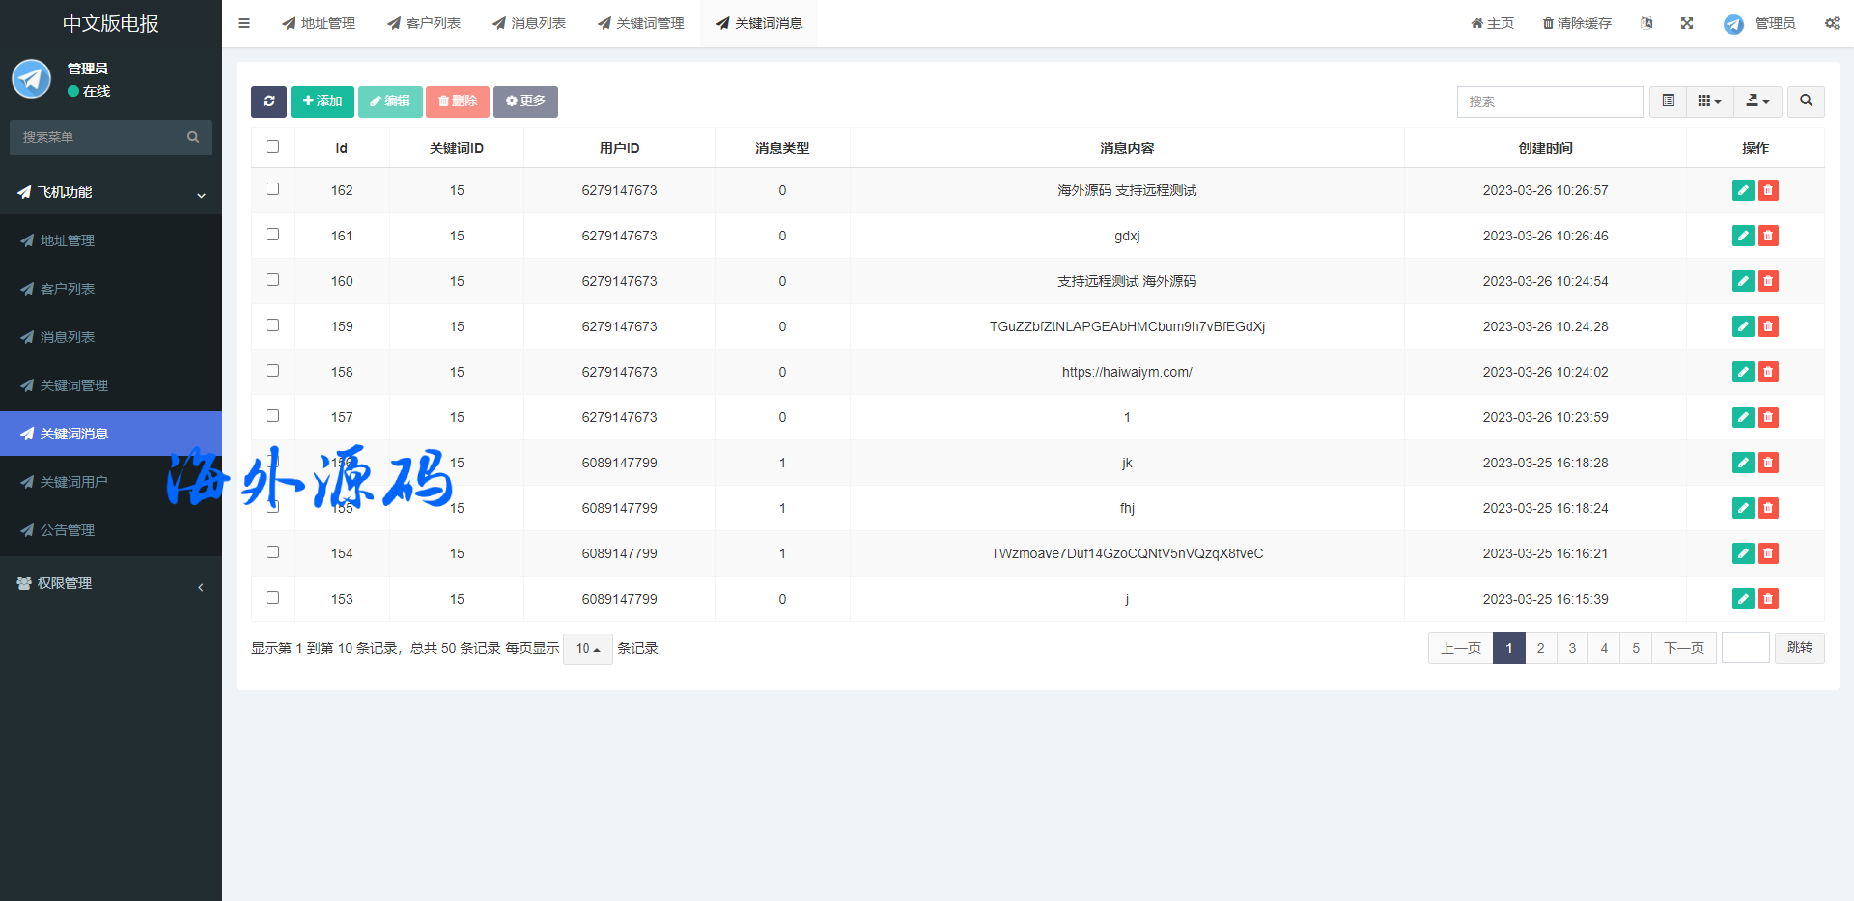
Task: Click the search magnifier button beside toolbar
Action: coord(1806,101)
